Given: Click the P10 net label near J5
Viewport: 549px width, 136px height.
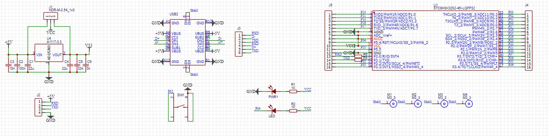Looking at the screenshot, I should [363, 12].
